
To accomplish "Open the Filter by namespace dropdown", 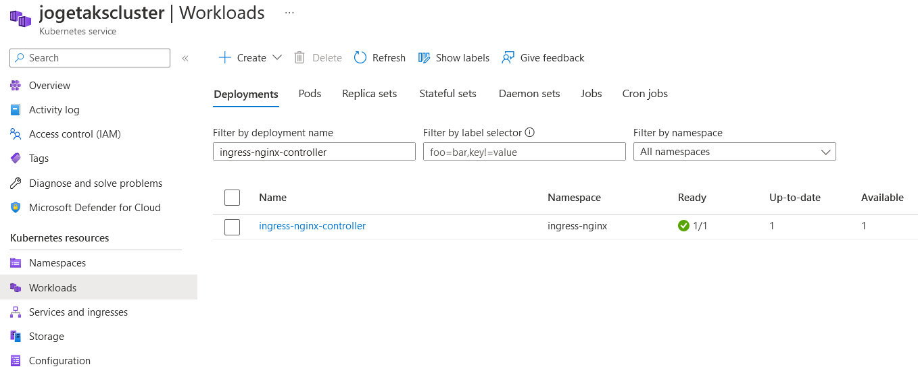I will 734,152.
